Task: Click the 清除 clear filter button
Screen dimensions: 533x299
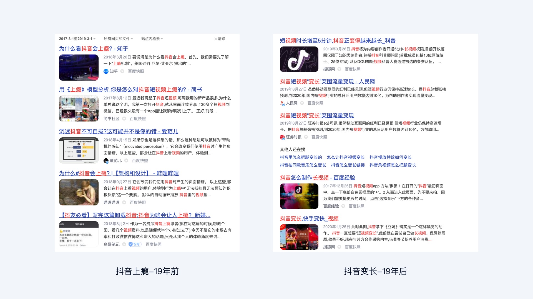Action: coord(220,39)
